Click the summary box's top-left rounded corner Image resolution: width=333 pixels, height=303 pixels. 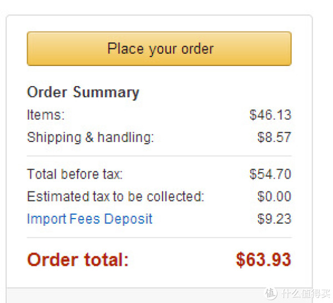coord(8,17)
